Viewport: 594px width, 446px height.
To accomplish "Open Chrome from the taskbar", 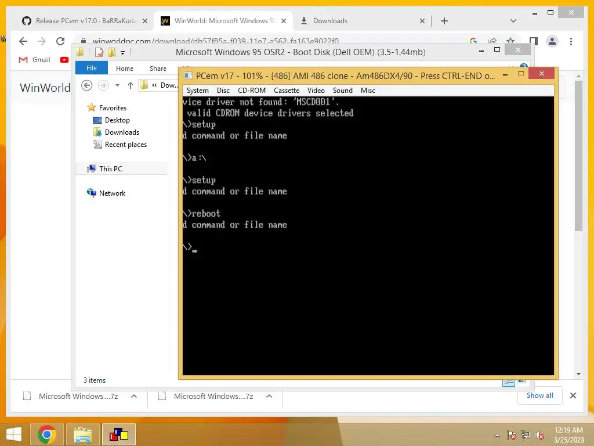I will 47,434.
